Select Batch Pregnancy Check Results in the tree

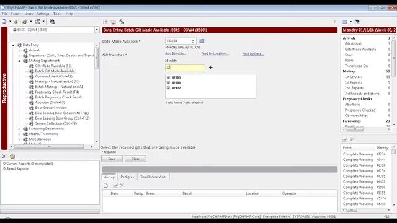coord(59,97)
